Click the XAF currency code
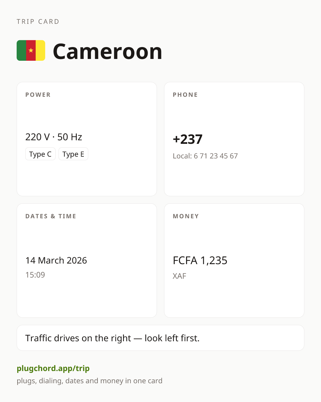Image resolution: width=321 pixels, height=402 pixels. [x=180, y=276]
